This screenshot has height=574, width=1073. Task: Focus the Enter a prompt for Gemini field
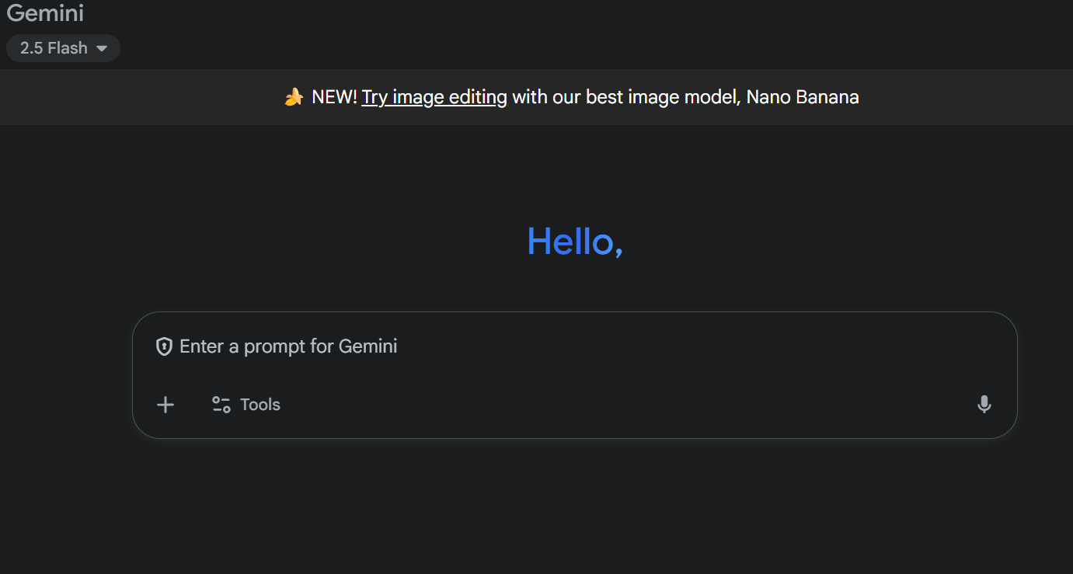544,346
